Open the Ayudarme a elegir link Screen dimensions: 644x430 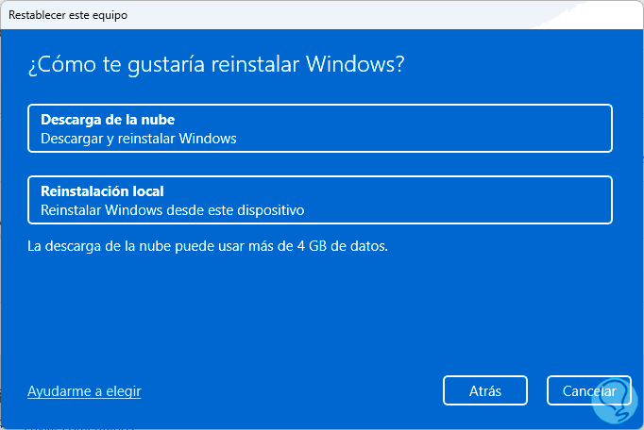(x=84, y=390)
